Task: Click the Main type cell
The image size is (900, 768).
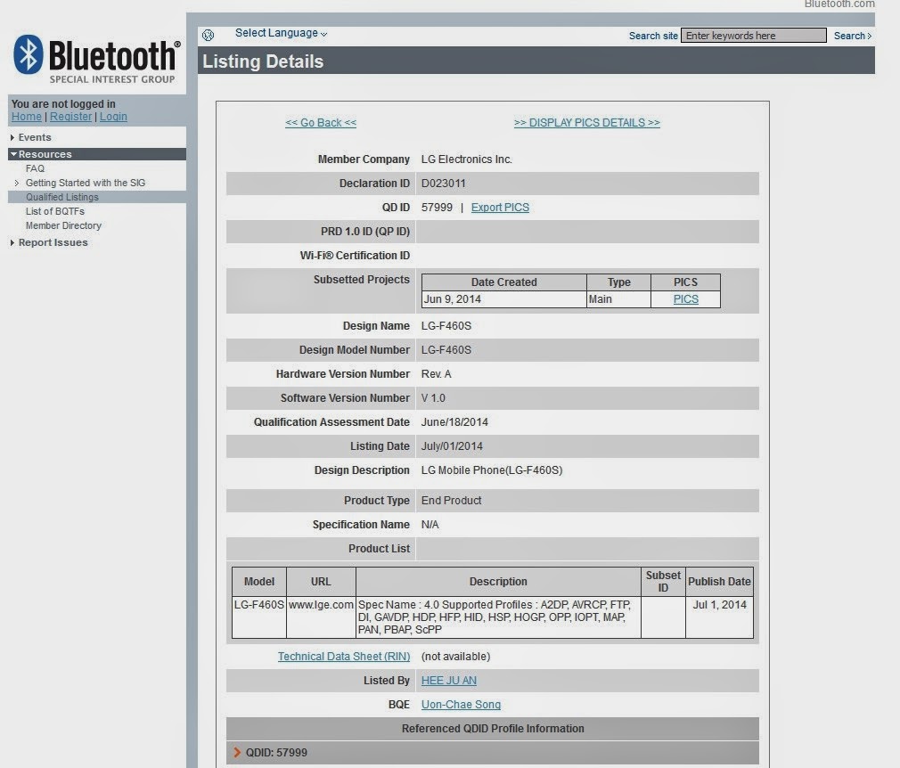Action: (x=618, y=299)
